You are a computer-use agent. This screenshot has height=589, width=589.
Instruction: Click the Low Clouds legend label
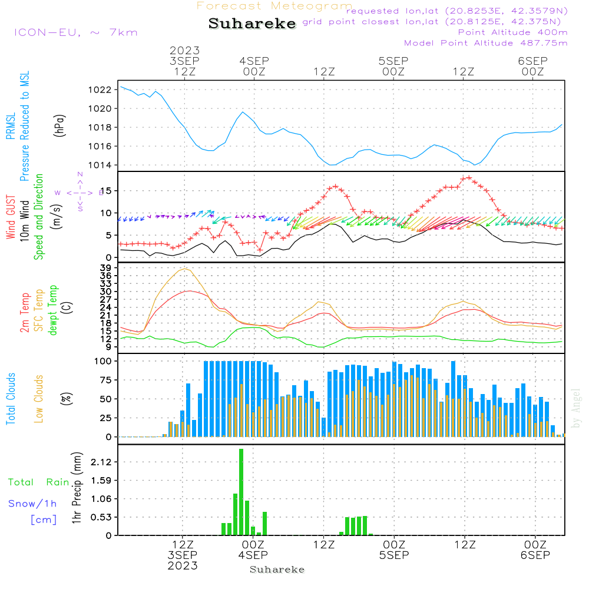[x=39, y=399]
